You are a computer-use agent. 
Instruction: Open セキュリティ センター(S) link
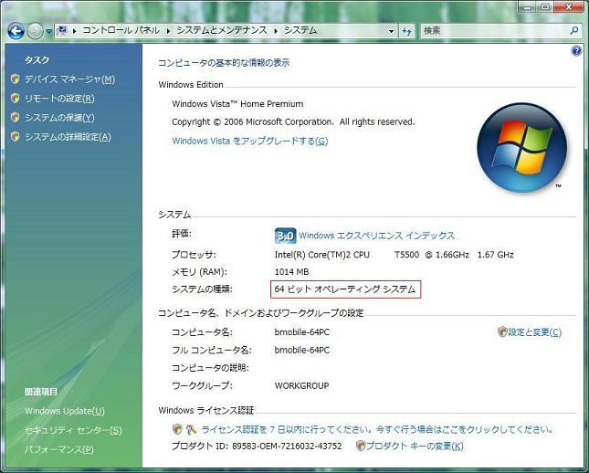coord(73,430)
